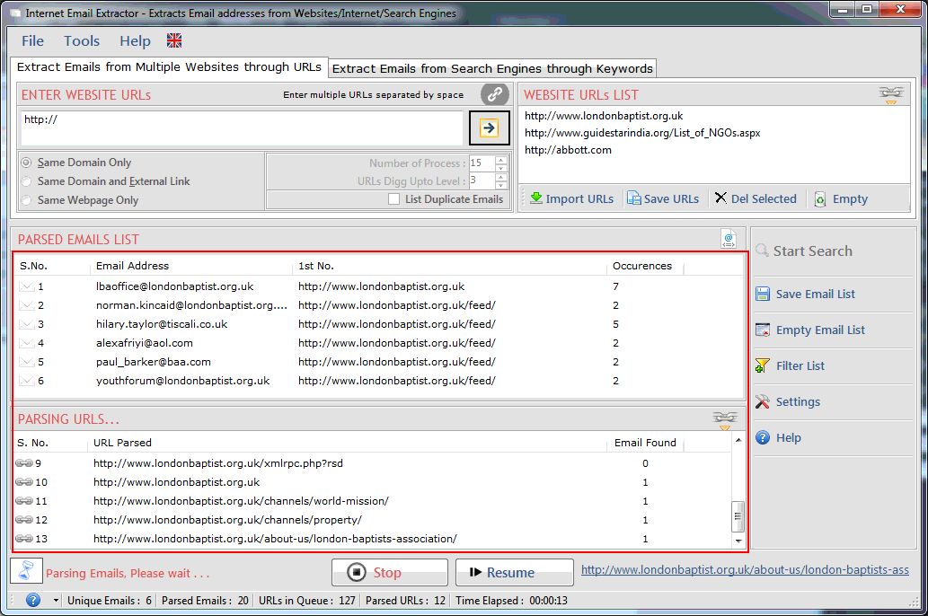Open the Tools menu
Image resolution: width=928 pixels, height=616 pixels.
(x=82, y=40)
